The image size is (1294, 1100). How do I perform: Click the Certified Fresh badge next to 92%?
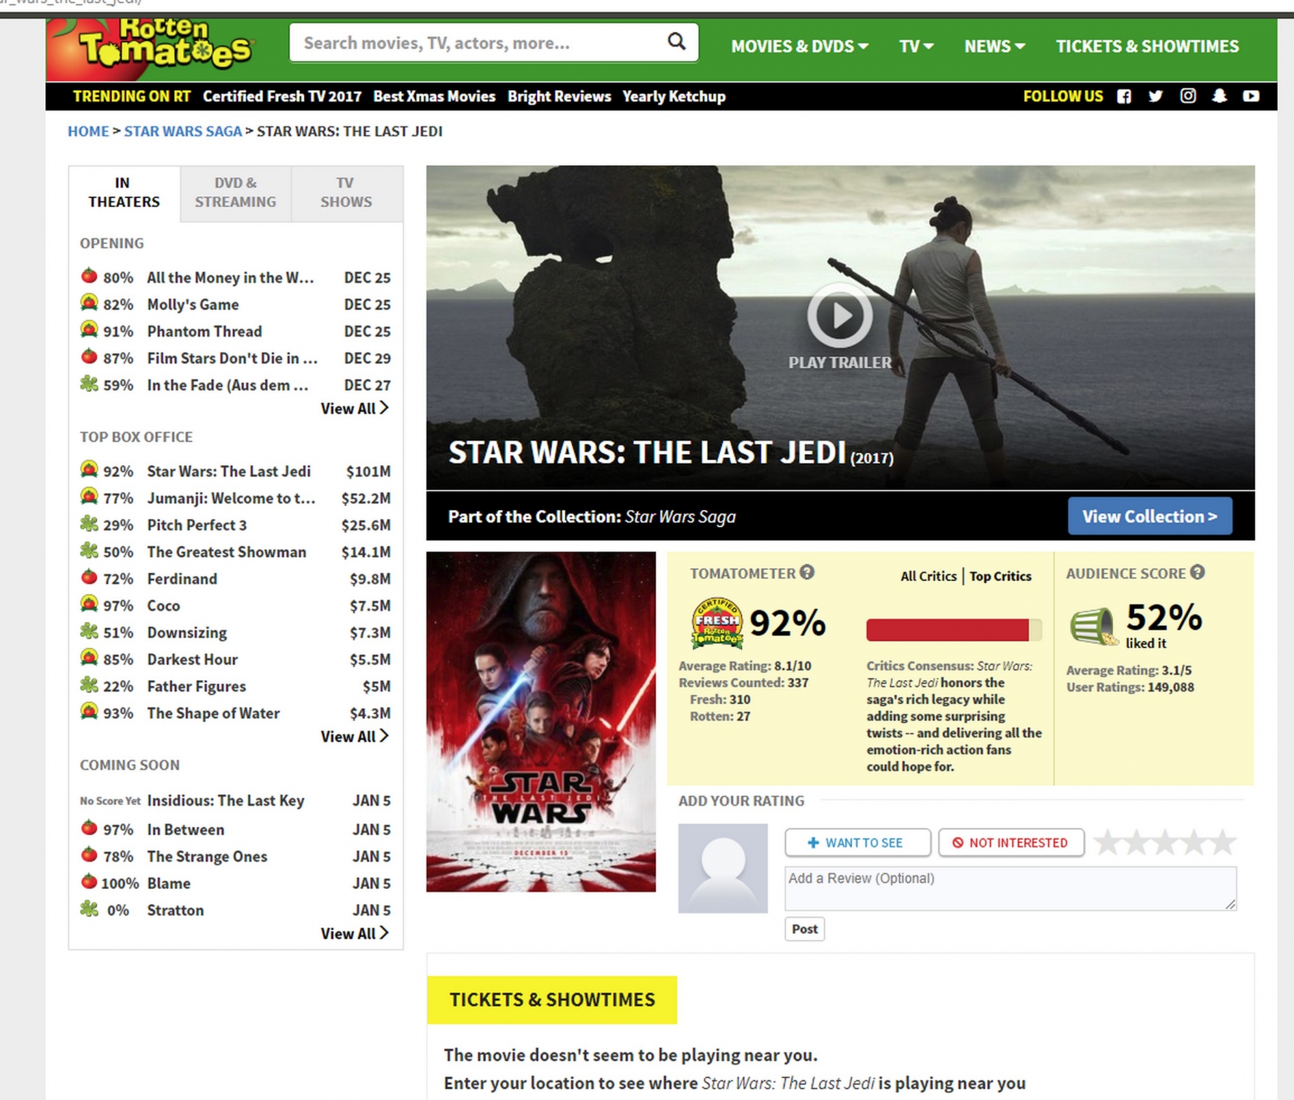pos(717,623)
